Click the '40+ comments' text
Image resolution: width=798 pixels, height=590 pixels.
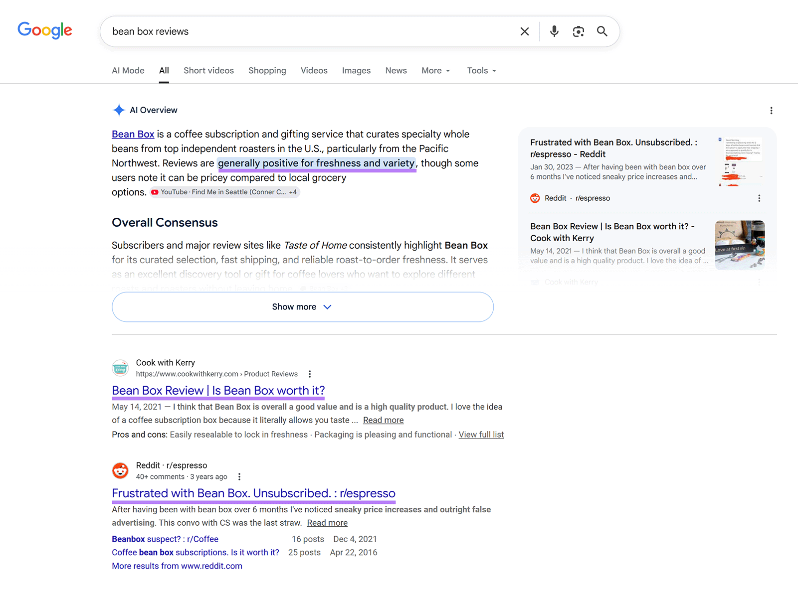point(160,477)
